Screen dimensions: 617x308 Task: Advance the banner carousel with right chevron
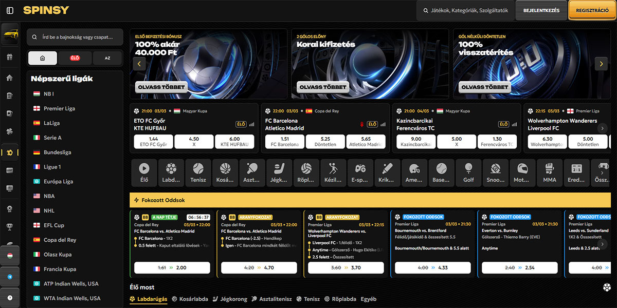coord(601,63)
